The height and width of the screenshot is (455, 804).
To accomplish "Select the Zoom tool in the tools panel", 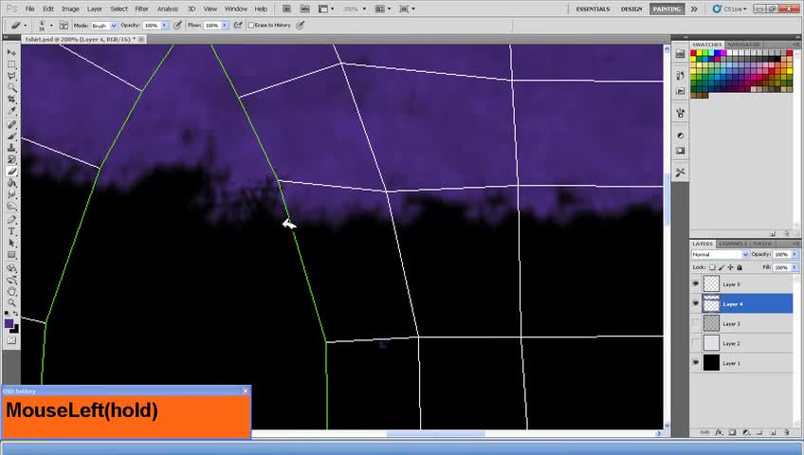I will 11,302.
